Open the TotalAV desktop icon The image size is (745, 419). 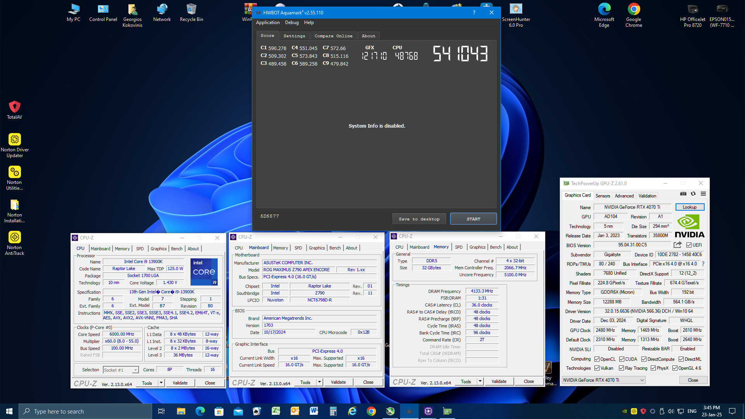(14, 110)
